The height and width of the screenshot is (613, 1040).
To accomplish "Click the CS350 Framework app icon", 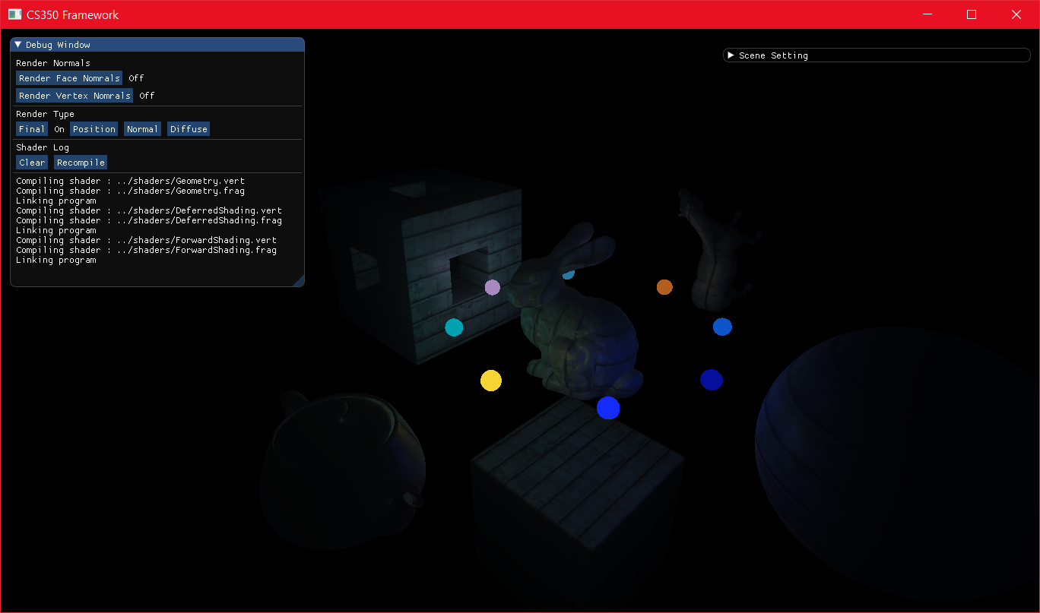I will coord(14,14).
